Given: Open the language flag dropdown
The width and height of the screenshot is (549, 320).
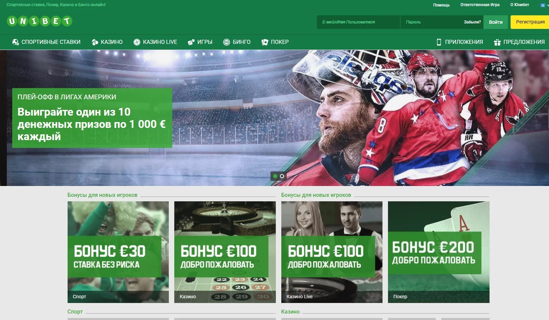Looking at the screenshot, I should 544,5.
